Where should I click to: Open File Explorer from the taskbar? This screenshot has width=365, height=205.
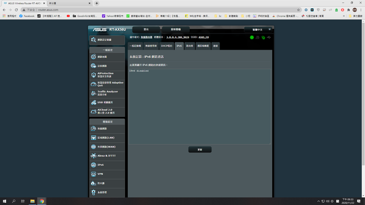32,201
